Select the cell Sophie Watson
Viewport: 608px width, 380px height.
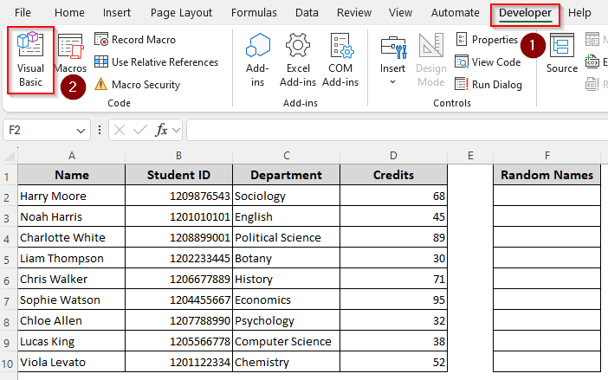pos(72,299)
